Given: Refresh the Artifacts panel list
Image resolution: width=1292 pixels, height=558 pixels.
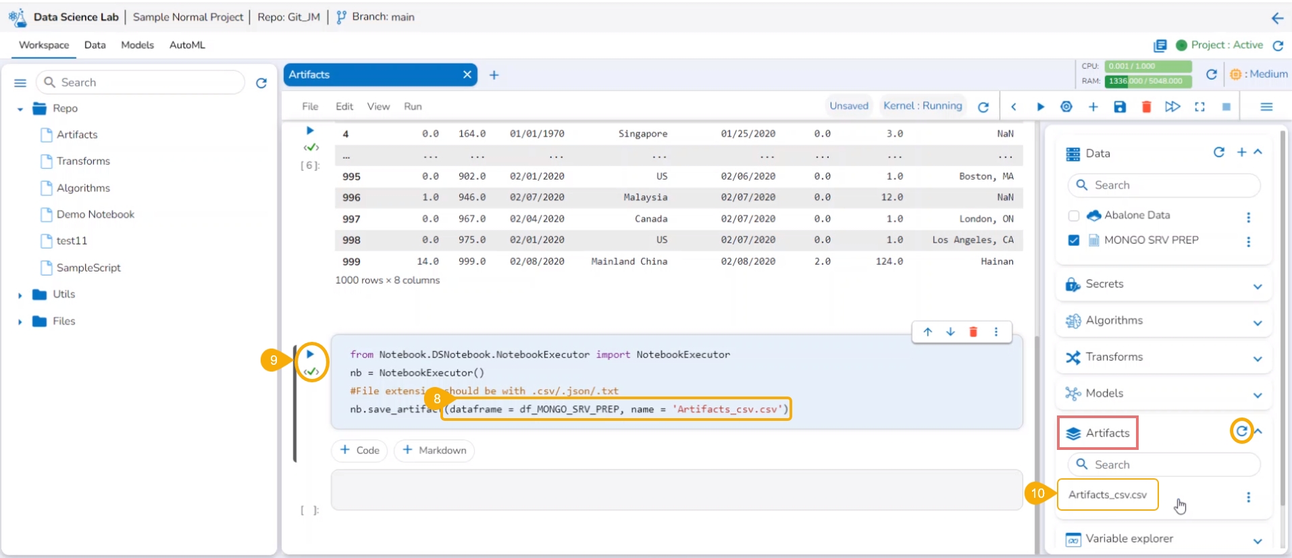Looking at the screenshot, I should [x=1241, y=431].
